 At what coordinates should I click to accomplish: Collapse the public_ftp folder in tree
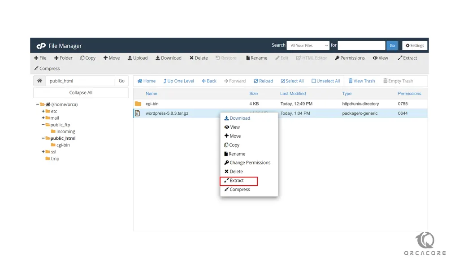click(x=43, y=125)
